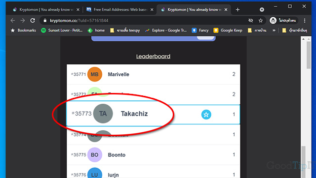
Task: Click the kryptomon.co address bar
Action: 145,21
